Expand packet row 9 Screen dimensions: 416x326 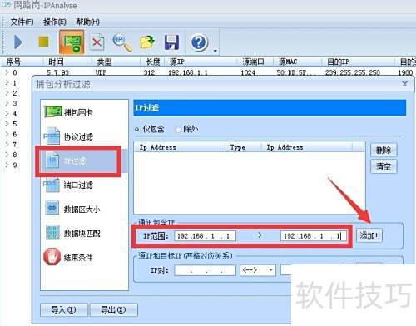click(x=7, y=165)
